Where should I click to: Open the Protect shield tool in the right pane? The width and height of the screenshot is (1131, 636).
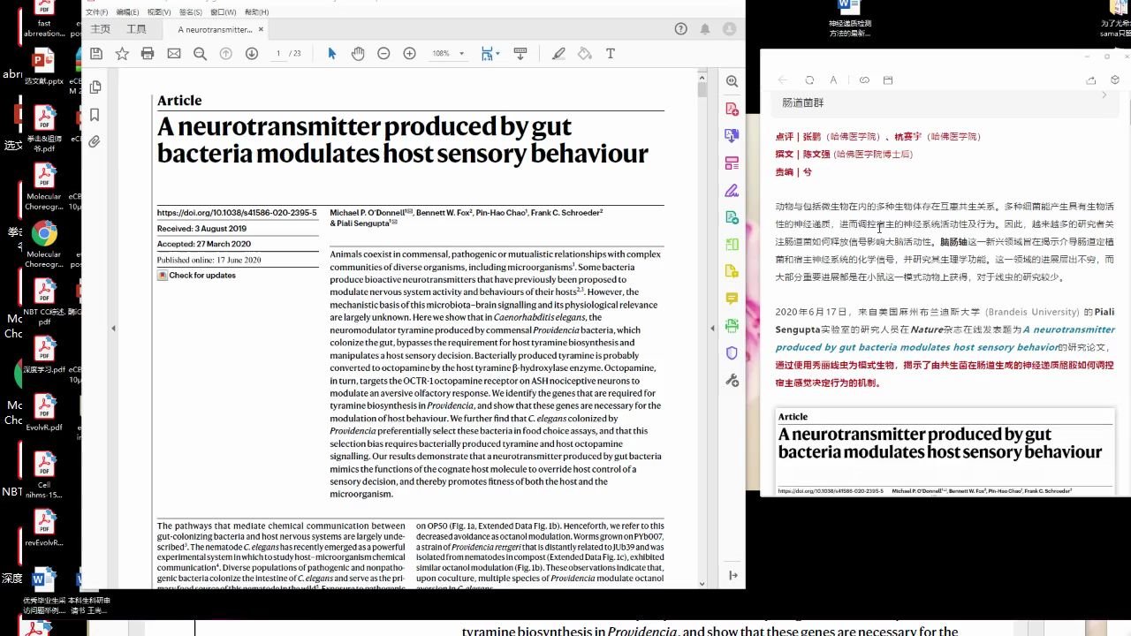[732, 353]
